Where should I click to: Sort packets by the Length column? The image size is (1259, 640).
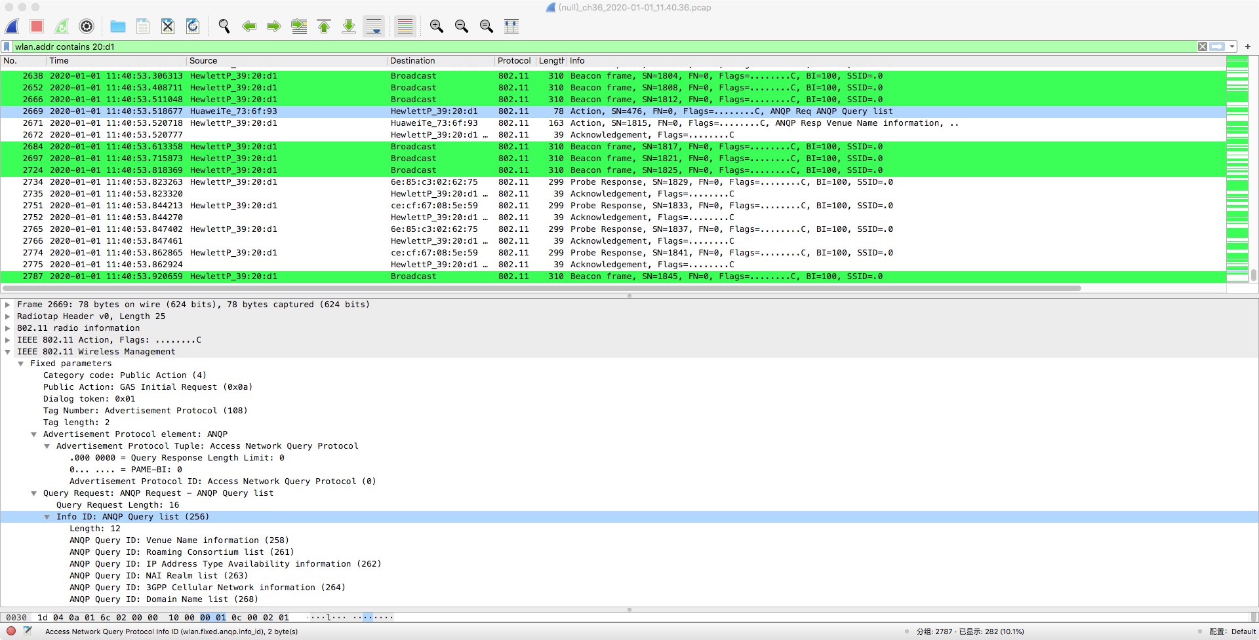click(551, 61)
